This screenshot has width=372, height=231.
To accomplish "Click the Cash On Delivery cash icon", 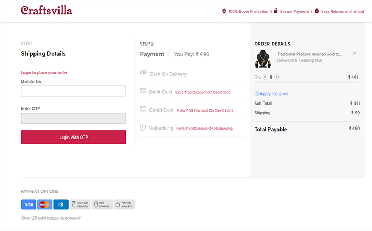I will pos(143,72).
